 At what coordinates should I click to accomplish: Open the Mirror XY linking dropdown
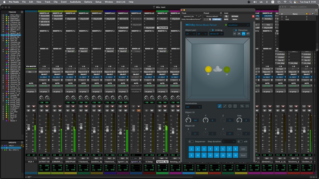(217, 34)
